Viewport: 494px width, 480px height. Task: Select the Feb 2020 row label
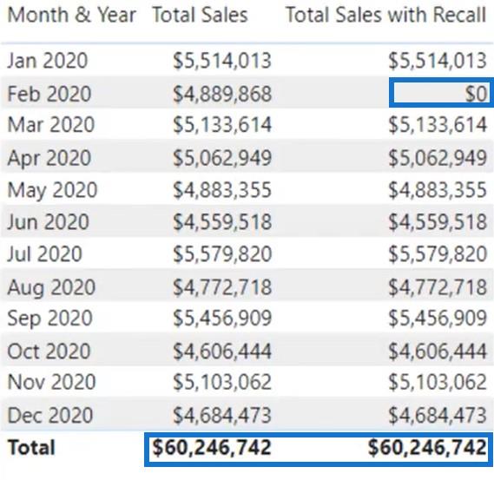pyautogui.click(x=49, y=94)
